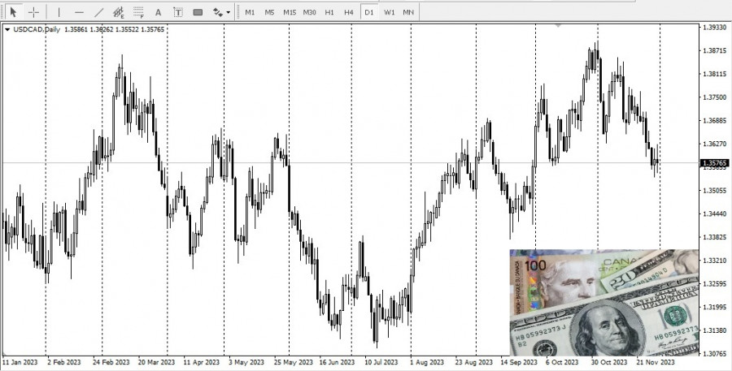Switch to the H1 timeframe
Screen dimensions: 732x371
coord(329,12)
